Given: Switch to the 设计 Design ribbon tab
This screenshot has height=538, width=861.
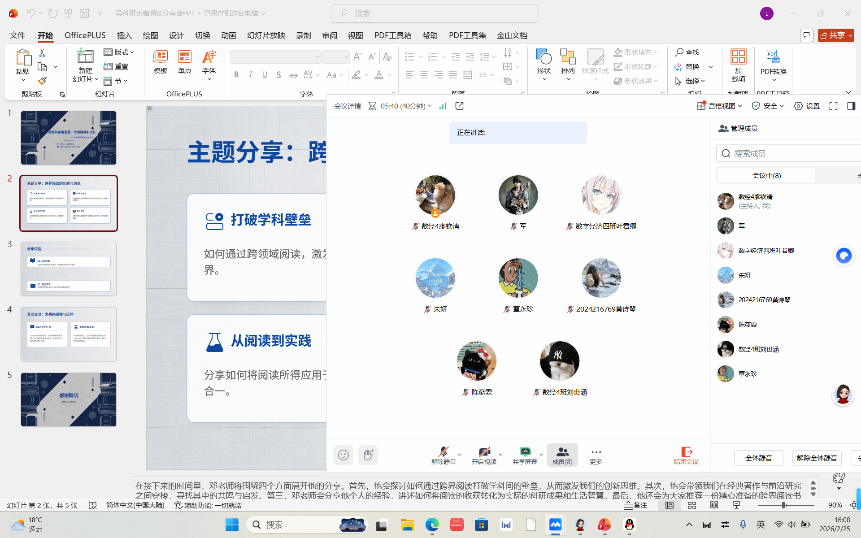Looking at the screenshot, I should pos(176,35).
